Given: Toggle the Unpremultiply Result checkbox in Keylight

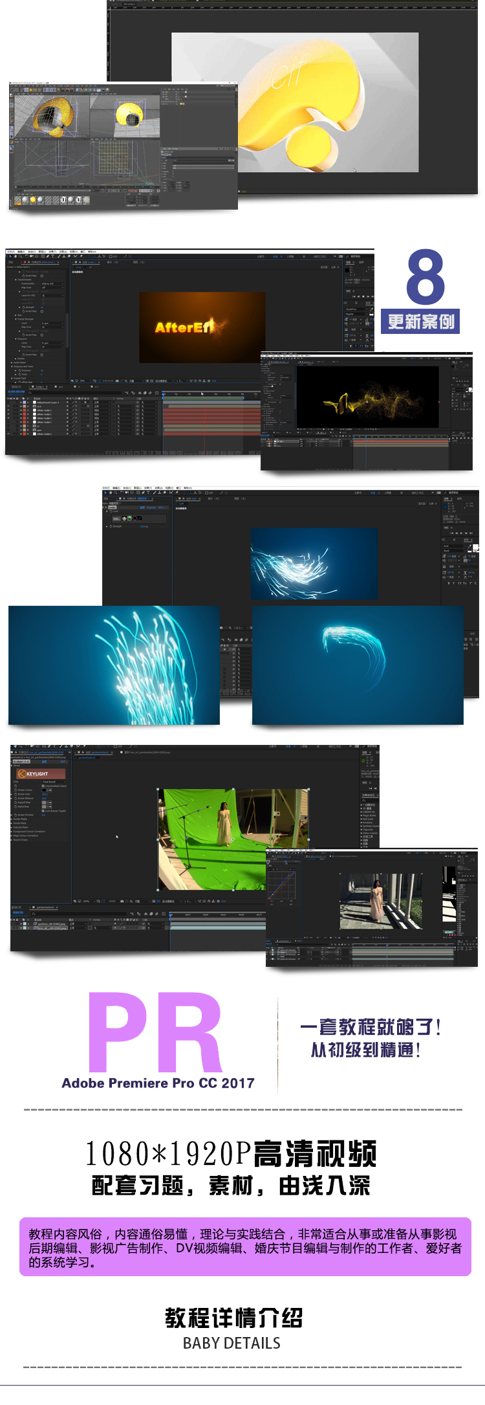Looking at the screenshot, I should [43, 786].
